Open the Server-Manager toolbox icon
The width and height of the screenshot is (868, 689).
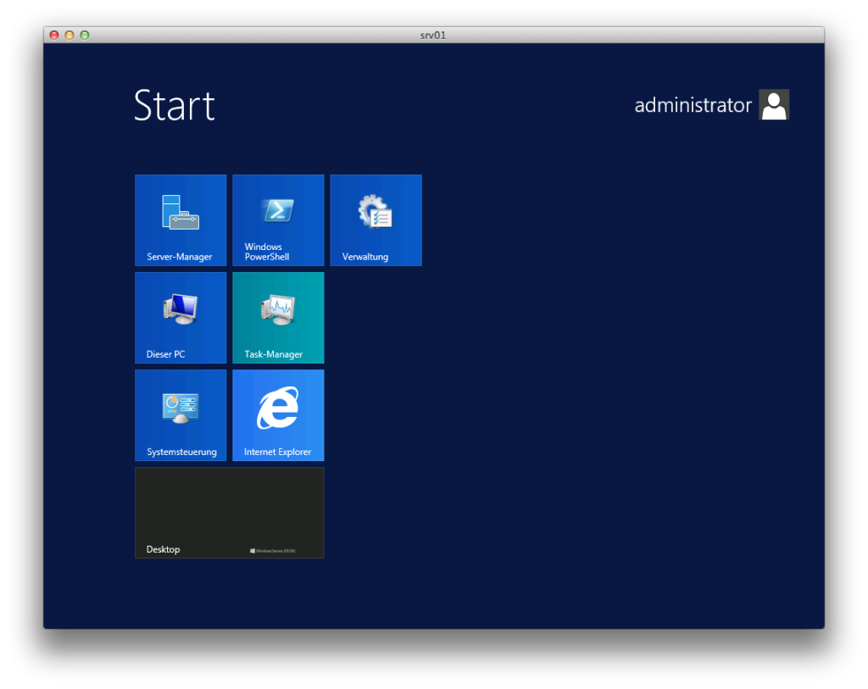click(x=180, y=212)
